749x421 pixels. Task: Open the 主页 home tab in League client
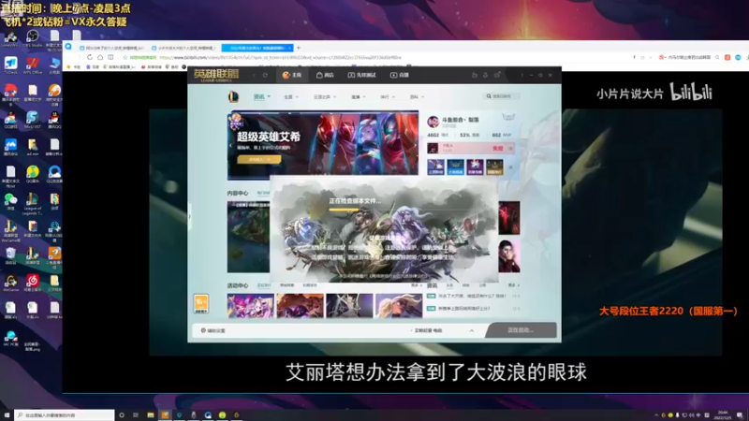[292, 75]
